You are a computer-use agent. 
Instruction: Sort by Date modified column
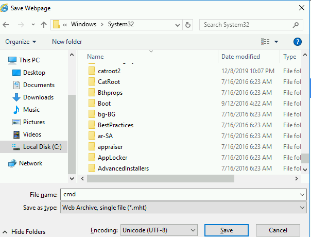pos(240,57)
